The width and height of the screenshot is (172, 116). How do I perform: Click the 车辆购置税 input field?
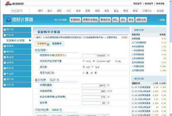coord(94,85)
